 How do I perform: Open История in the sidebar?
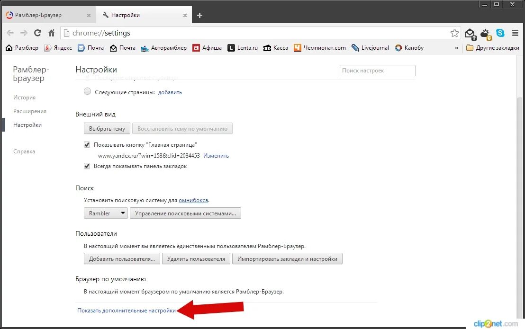(25, 98)
